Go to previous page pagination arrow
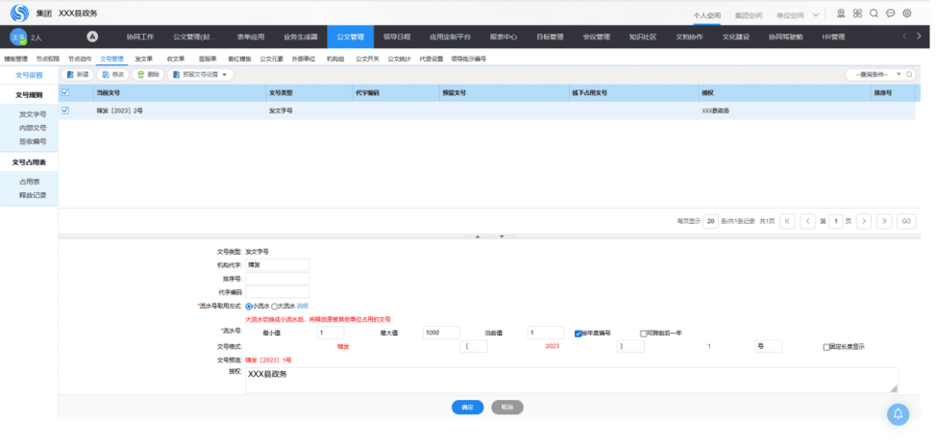The image size is (937, 447). 807,221
